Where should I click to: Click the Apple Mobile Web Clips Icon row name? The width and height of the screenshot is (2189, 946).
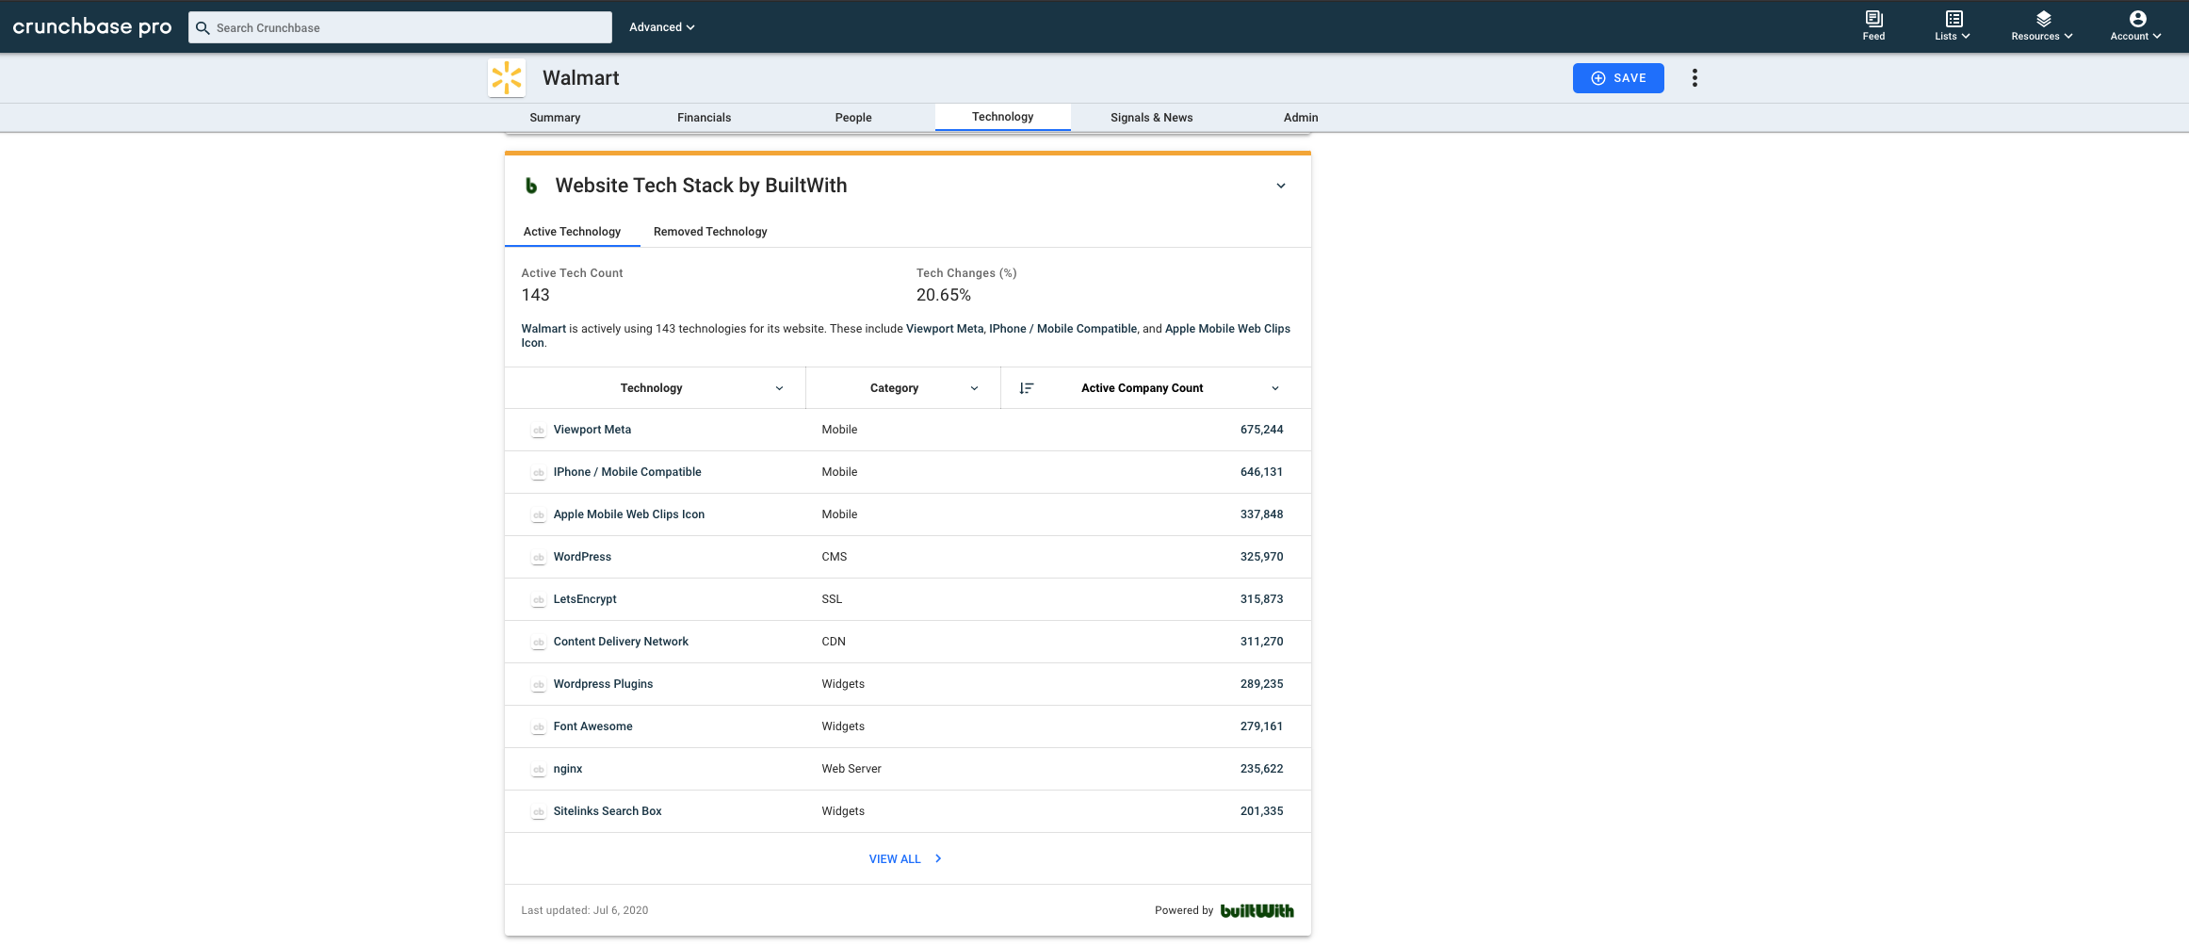[x=629, y=514]
